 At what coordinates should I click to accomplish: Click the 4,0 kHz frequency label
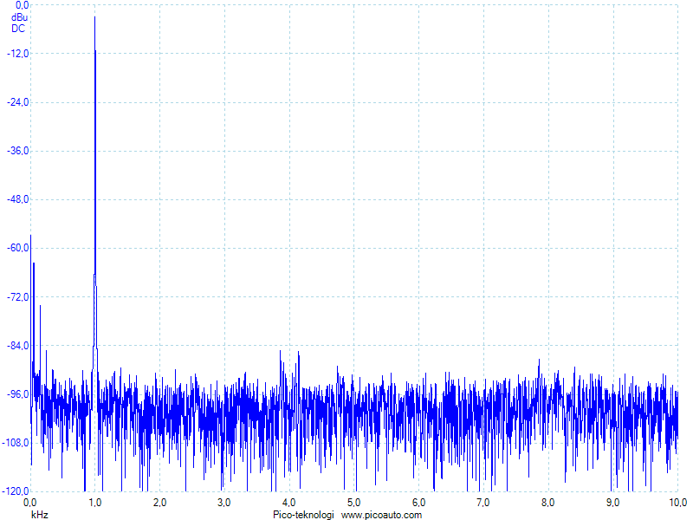point(289,503)
